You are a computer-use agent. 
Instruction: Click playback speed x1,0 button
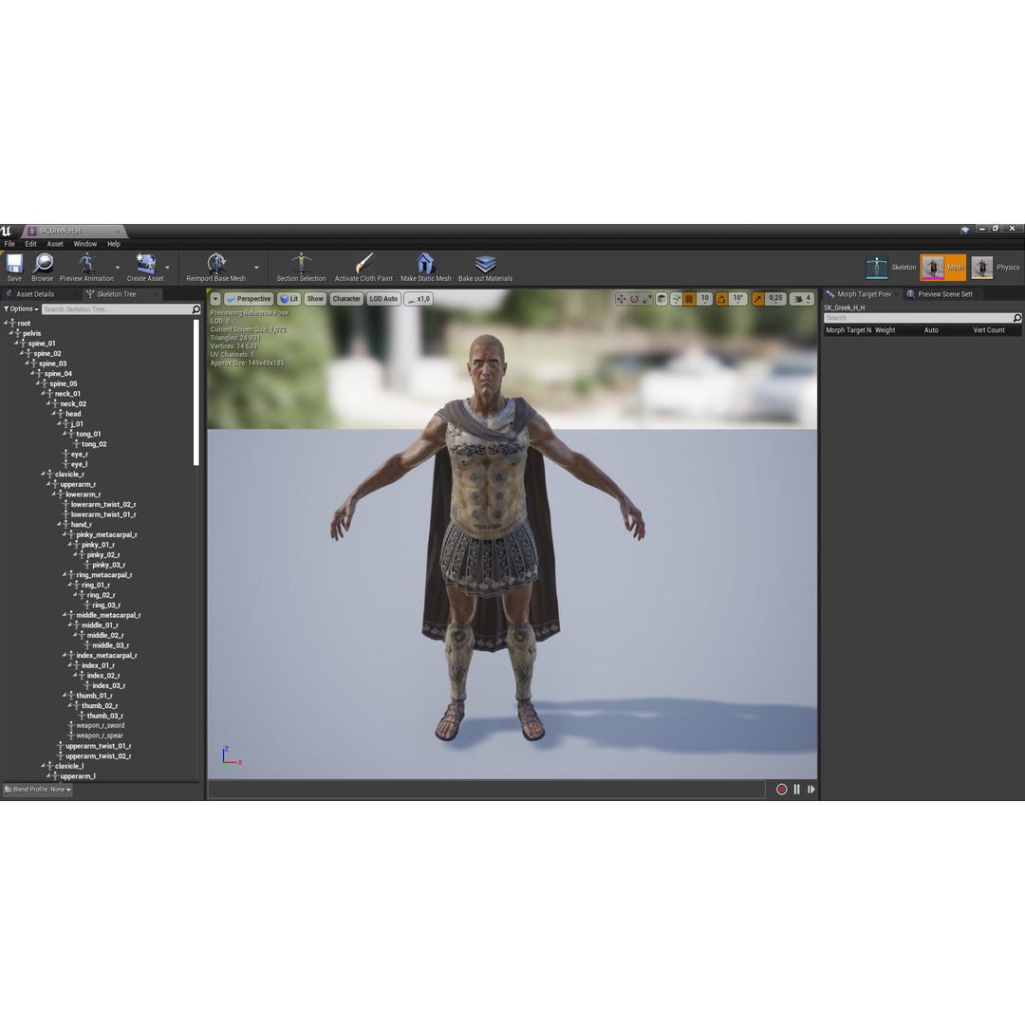point(419,299)
